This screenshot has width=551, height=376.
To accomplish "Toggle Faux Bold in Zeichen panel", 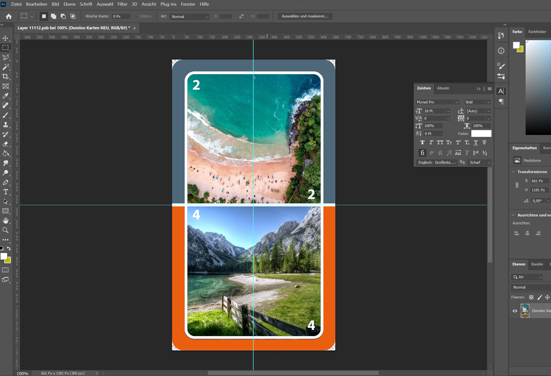I will 422,143.
